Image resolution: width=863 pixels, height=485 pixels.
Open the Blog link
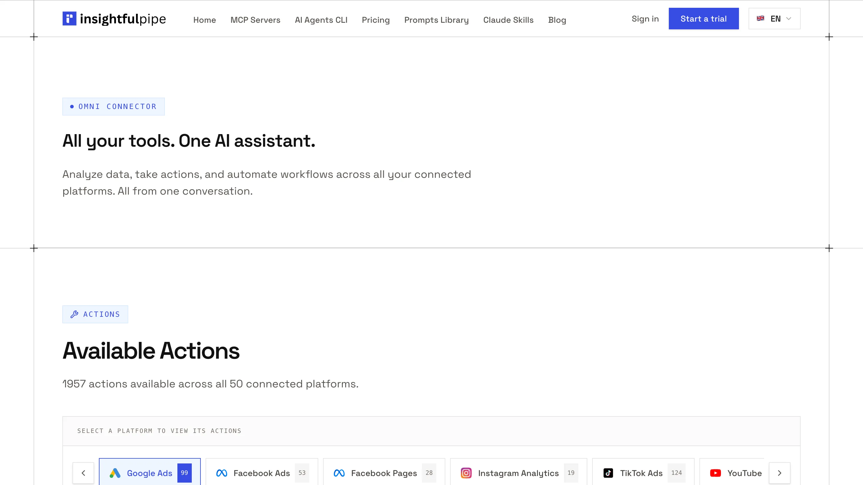click(557, 20)
